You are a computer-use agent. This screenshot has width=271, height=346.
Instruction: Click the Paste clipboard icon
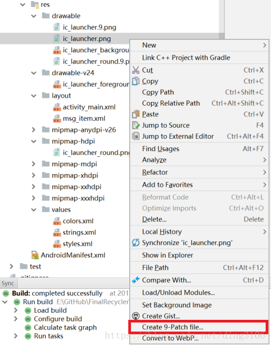click(x=136, y=114)
